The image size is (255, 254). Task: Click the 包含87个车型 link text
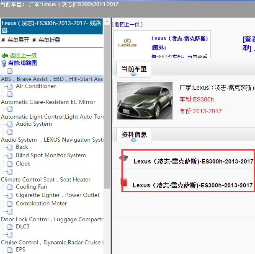click(x=179, y=56)
